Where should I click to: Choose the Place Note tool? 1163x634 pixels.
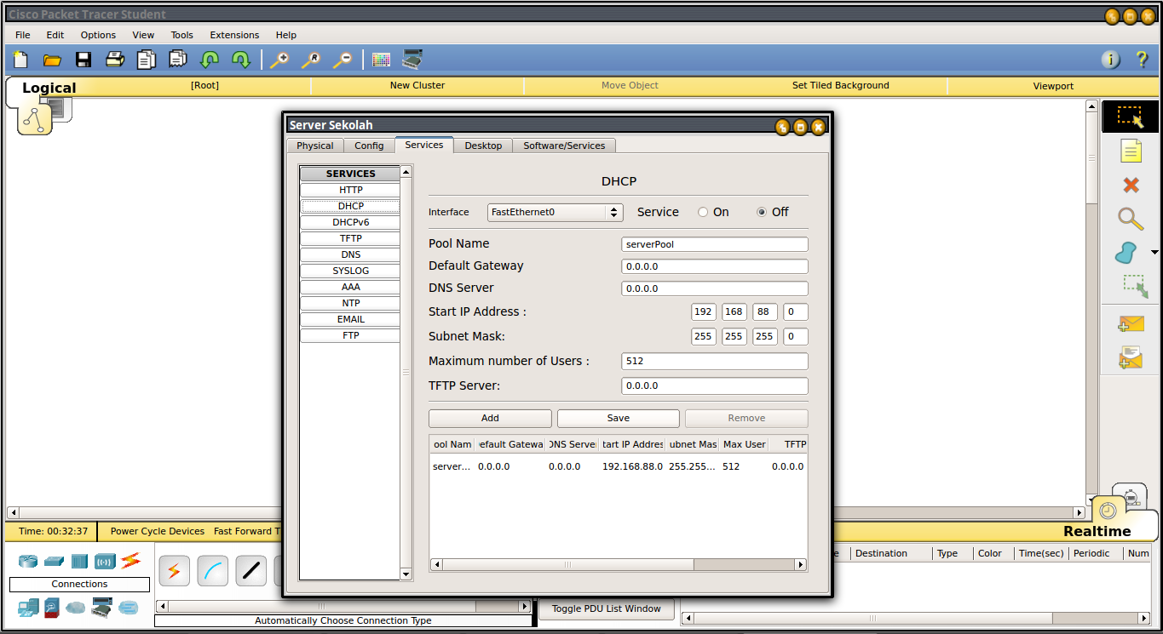click(1131, 151)
